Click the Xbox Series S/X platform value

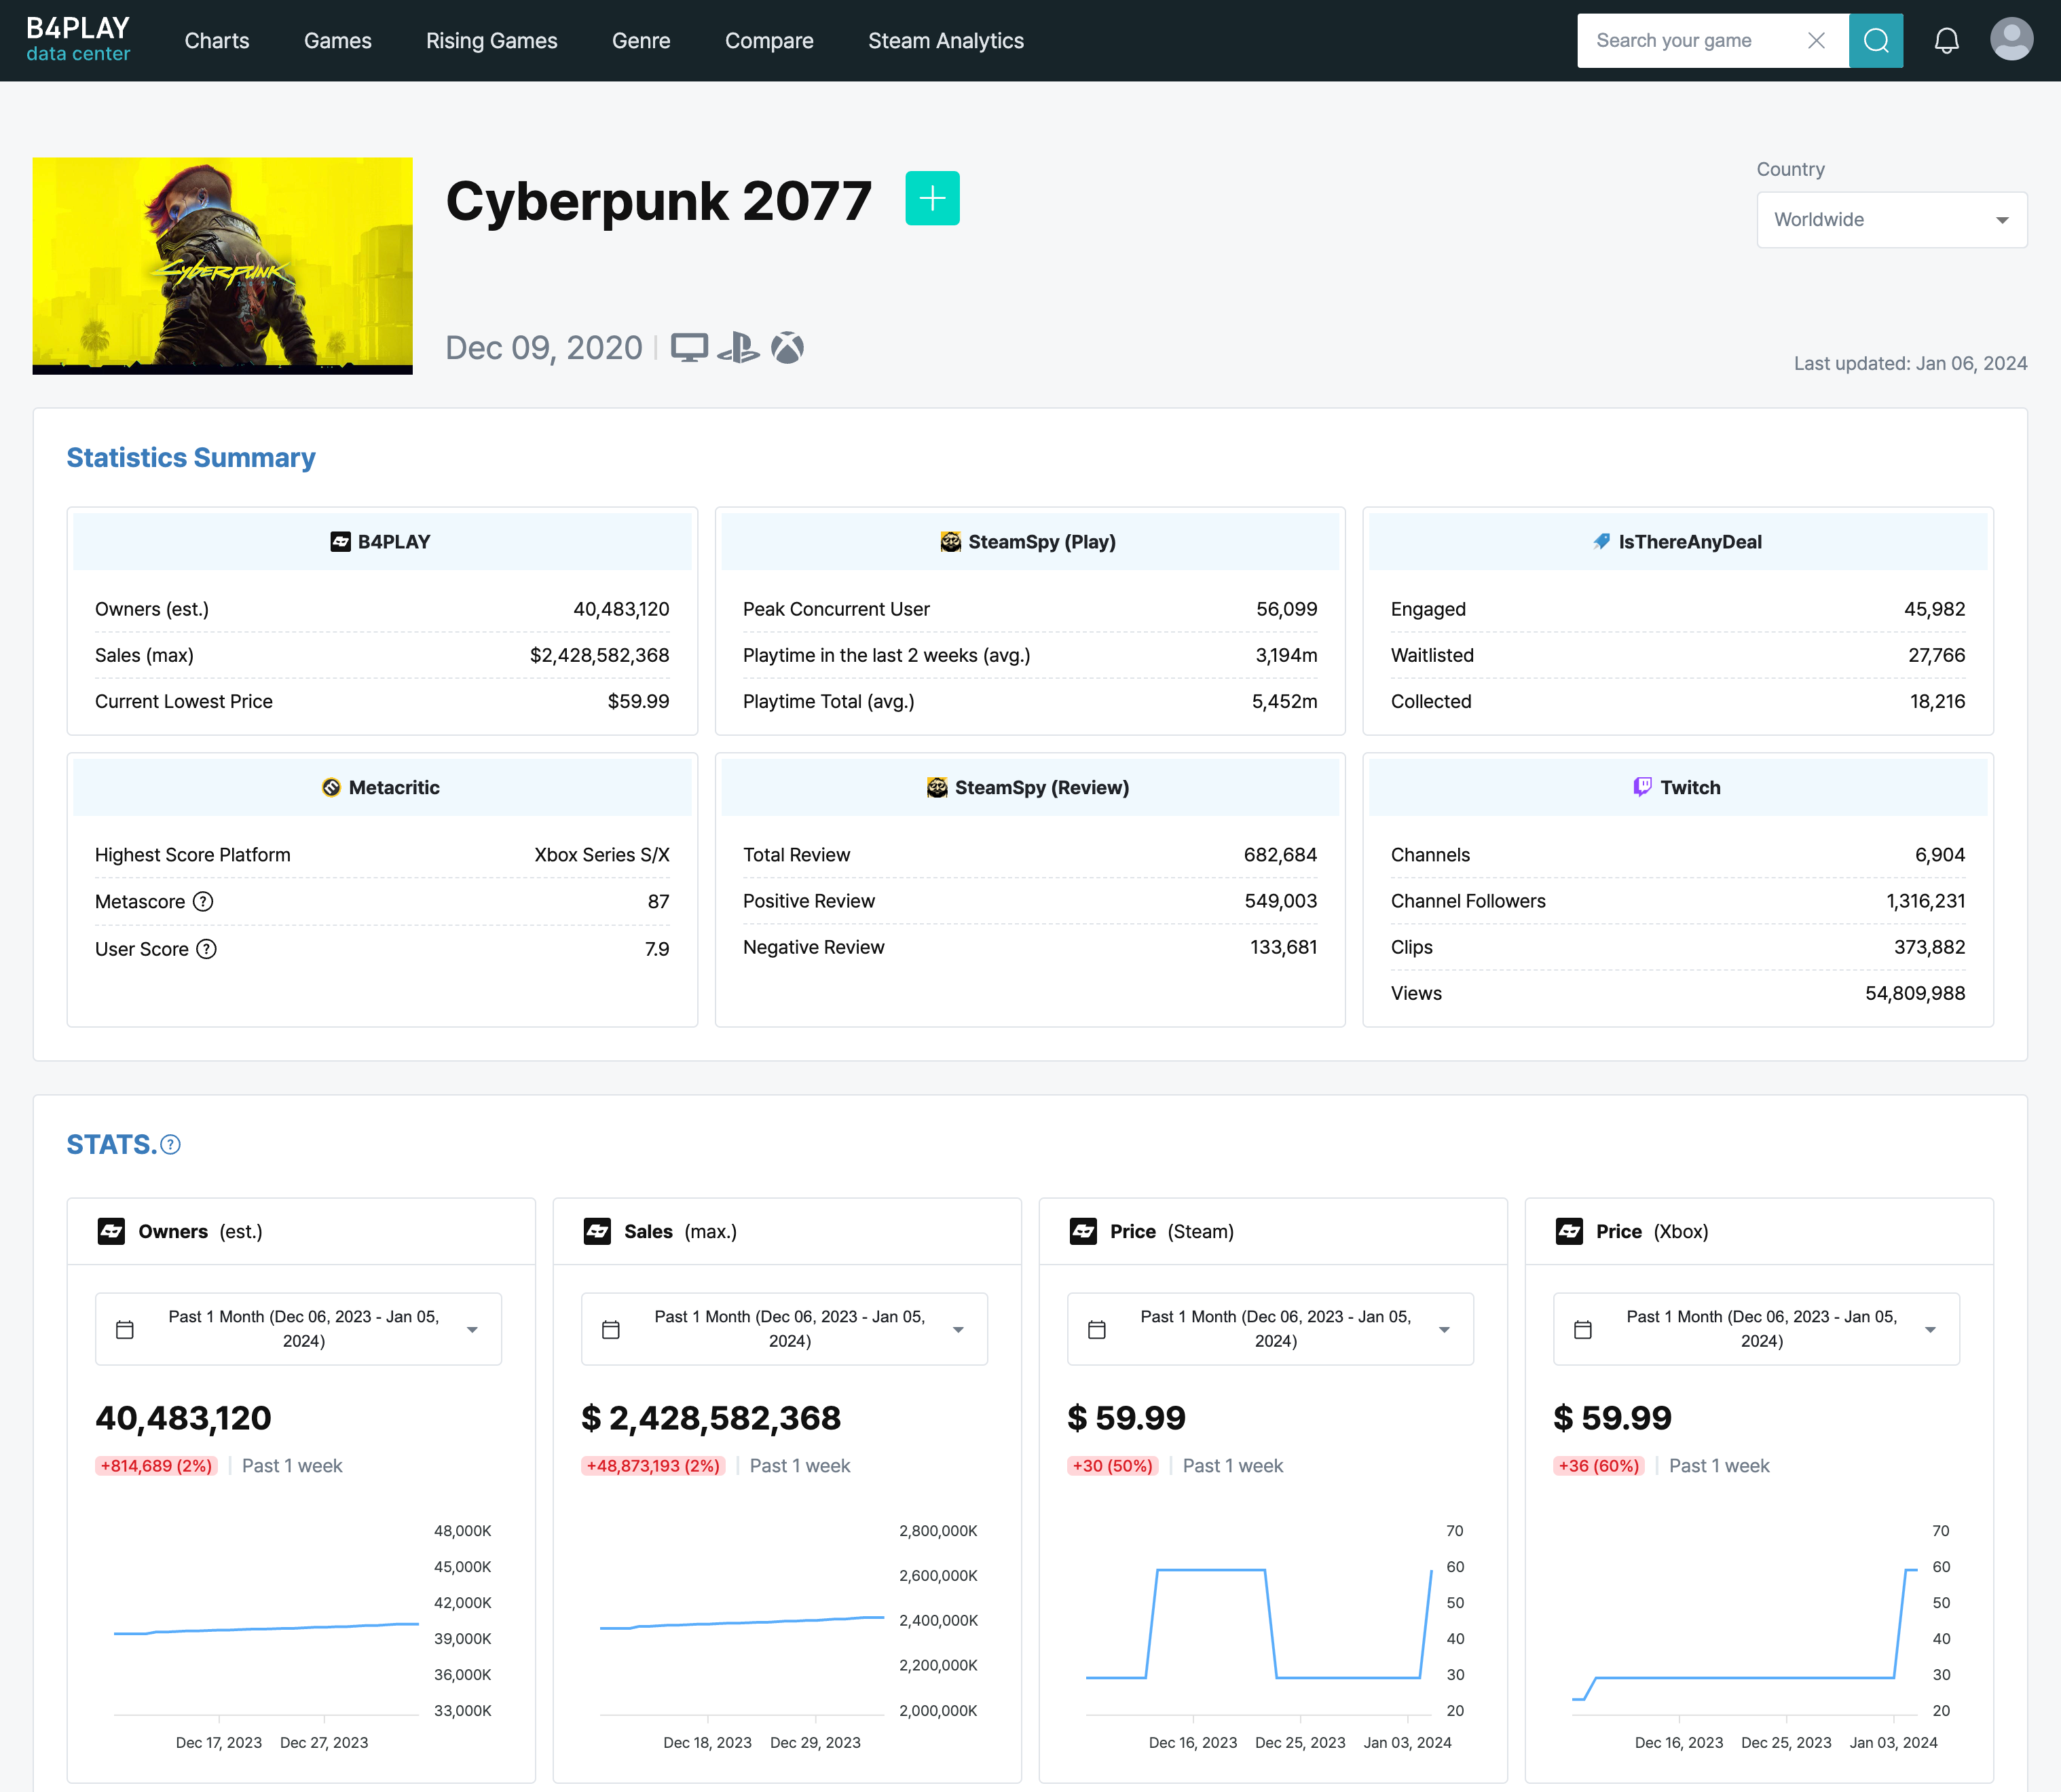601,855
